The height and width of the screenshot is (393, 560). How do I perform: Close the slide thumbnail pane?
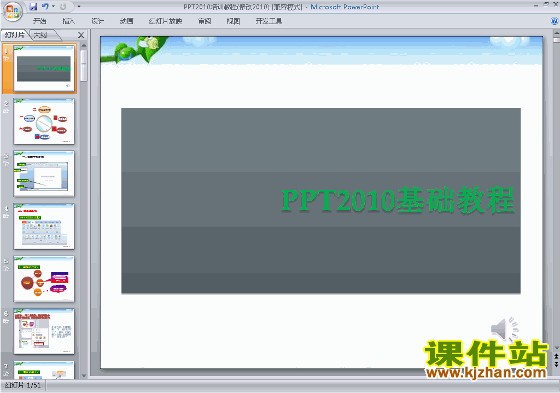[x=81, y=35]
